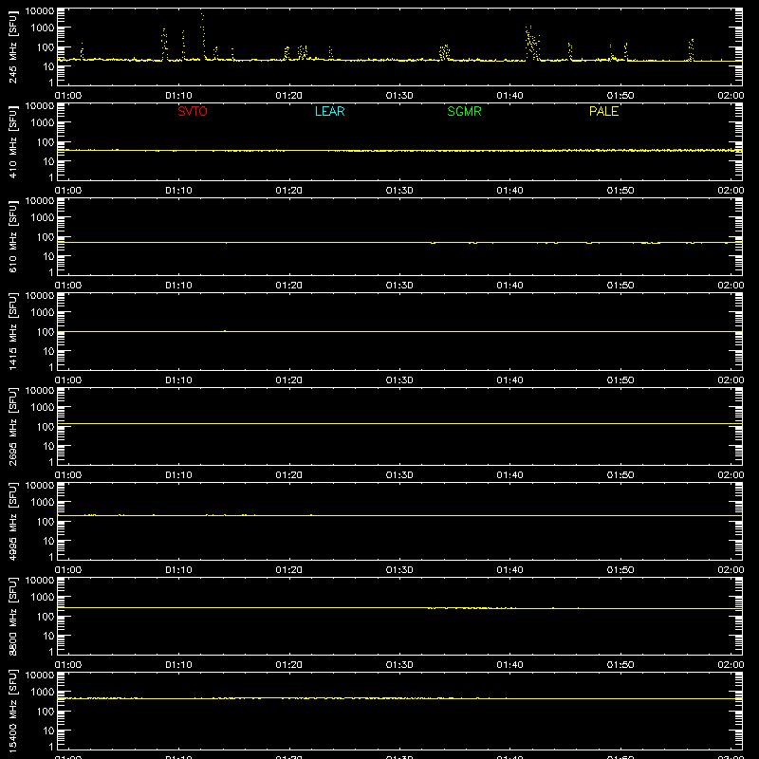Image resolution: width=759 pixels, height=759 pixels.
Task: Click the green SGMR station label
Action: 464,111
